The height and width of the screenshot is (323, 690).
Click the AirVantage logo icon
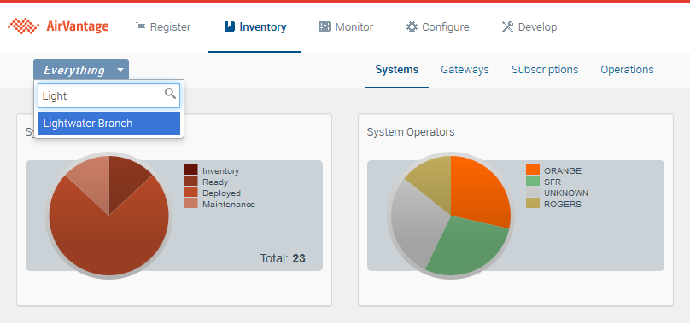[x=24, y=26]
